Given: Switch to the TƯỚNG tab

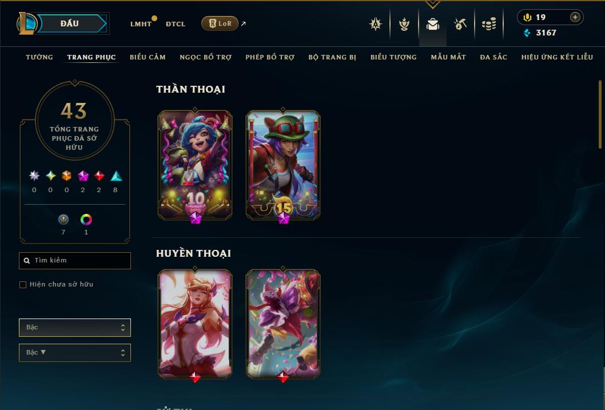Looking at the screenshot, I should click(x=39, y=57).
